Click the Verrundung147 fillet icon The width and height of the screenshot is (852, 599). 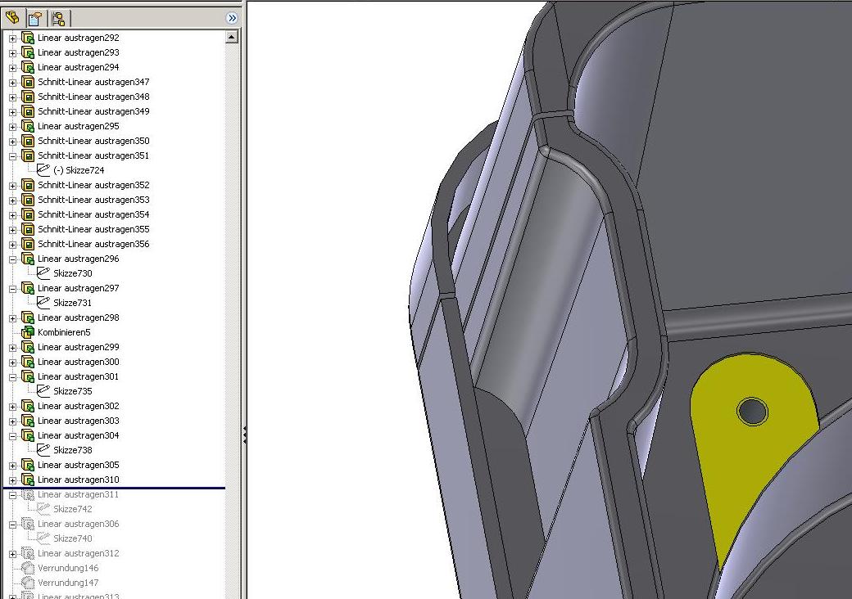[x=28, y=583]
